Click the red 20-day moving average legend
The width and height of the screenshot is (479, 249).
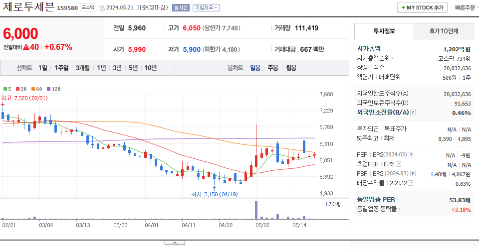pyautogui.click(x=21, y=89)
